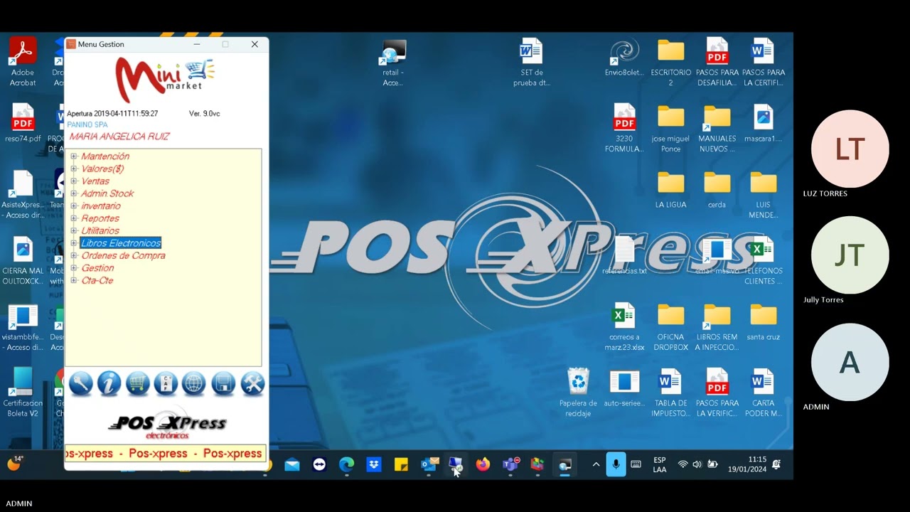Click the ADMIN participant avatar
Screen dimensions: 910x512
pyautogui.click(x=850, y=362)
